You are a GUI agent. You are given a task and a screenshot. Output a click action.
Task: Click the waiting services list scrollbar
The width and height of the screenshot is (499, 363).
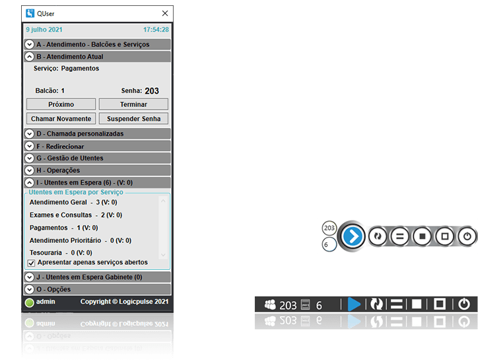(162, 228)
